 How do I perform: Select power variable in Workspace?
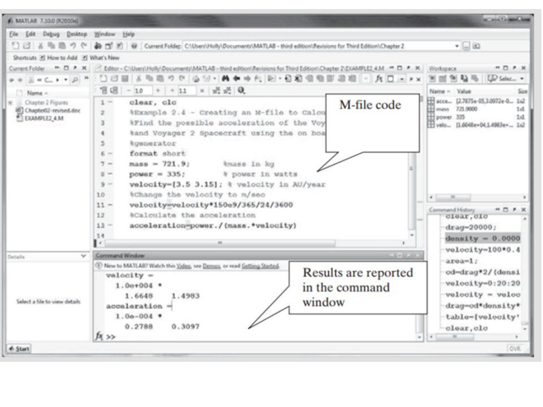[477, 117]
